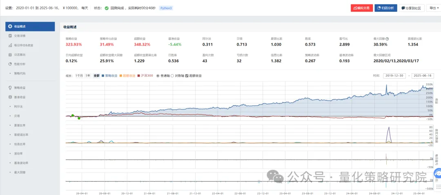Click the 0.267 strategy volatility value
This screenshot has height=195, width=441.
(310, 61)
